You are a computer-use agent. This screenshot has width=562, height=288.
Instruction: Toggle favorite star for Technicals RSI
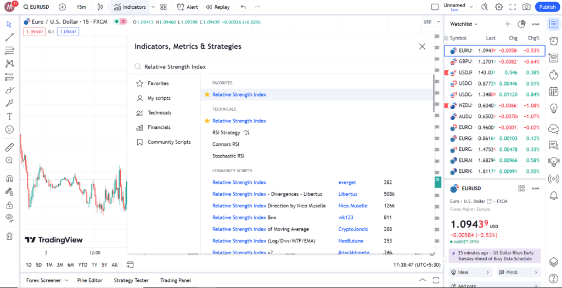pos(207,121)
